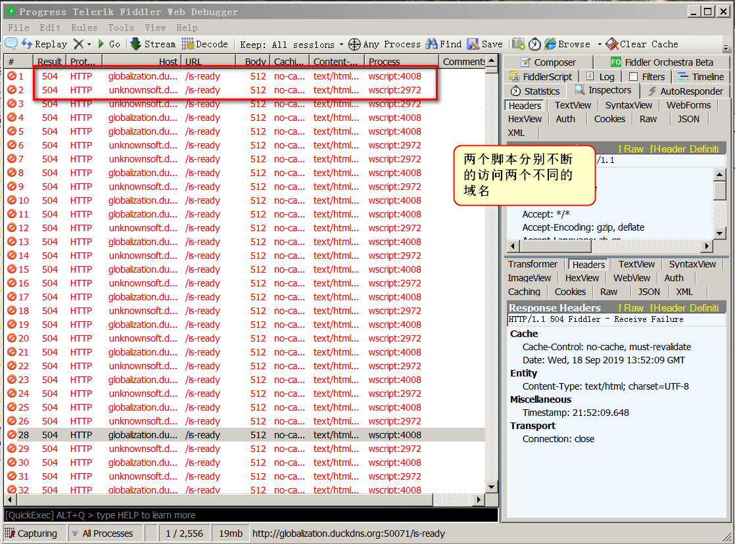Select session row number 10

[244, 200]
